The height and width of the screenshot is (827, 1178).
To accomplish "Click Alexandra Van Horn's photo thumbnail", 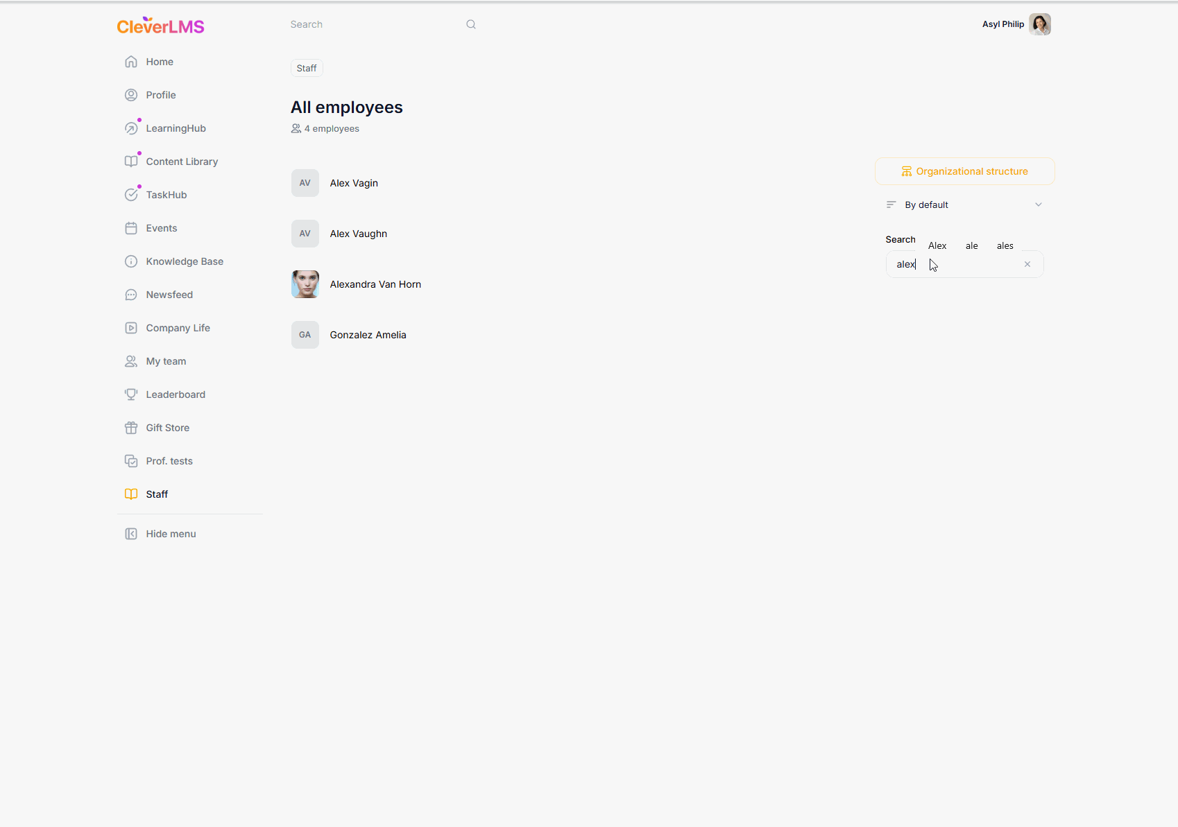I will 305,284.
